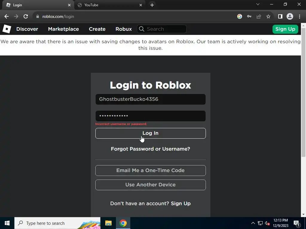The width and height of the screenshot is (306, 229).
Task: Click the Chrome taskbar icon
Action: pos(123,223)
